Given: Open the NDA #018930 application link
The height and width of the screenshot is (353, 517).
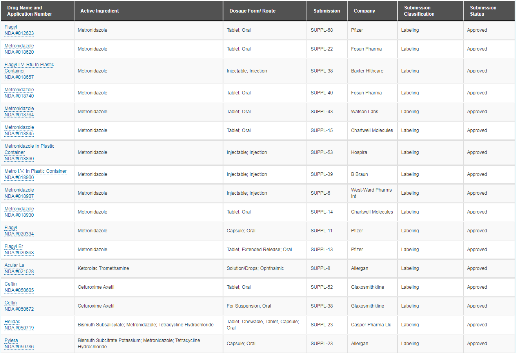Looking at the screenshot, I should (x=19, y=215).
